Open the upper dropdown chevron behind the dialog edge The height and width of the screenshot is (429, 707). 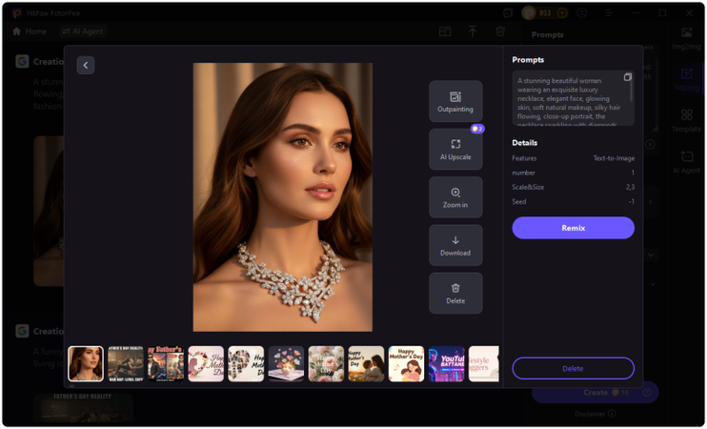[651, 255]
